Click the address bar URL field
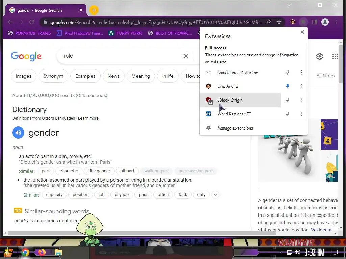 (156, 22)
